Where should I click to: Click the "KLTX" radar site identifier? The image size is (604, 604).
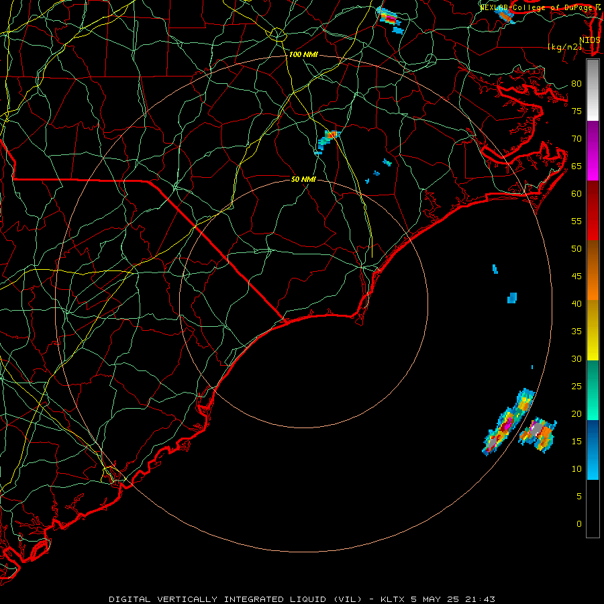[392, 599]
